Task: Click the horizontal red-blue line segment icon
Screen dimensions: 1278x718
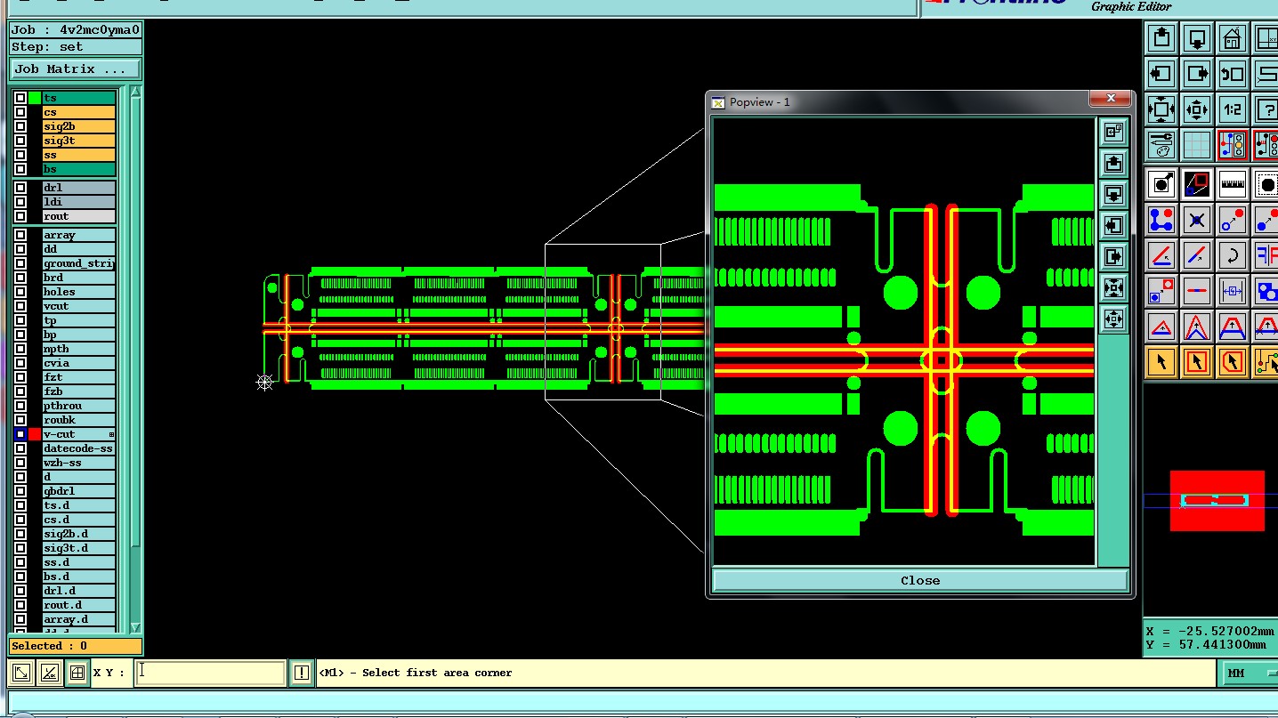Action: pyautogui.click(x=1197, y=291)
